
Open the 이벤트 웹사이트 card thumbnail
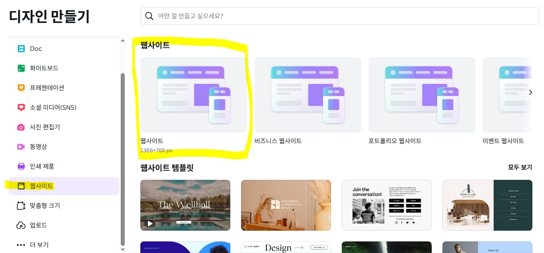507,95
